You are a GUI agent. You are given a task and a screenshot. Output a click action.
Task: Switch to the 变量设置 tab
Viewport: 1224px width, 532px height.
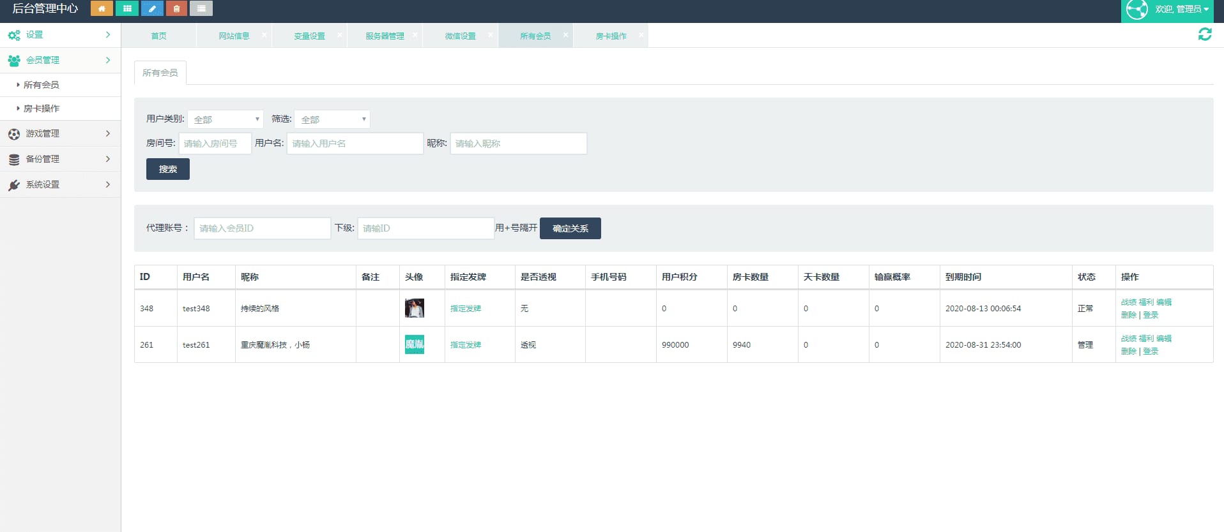coord(309,36)
